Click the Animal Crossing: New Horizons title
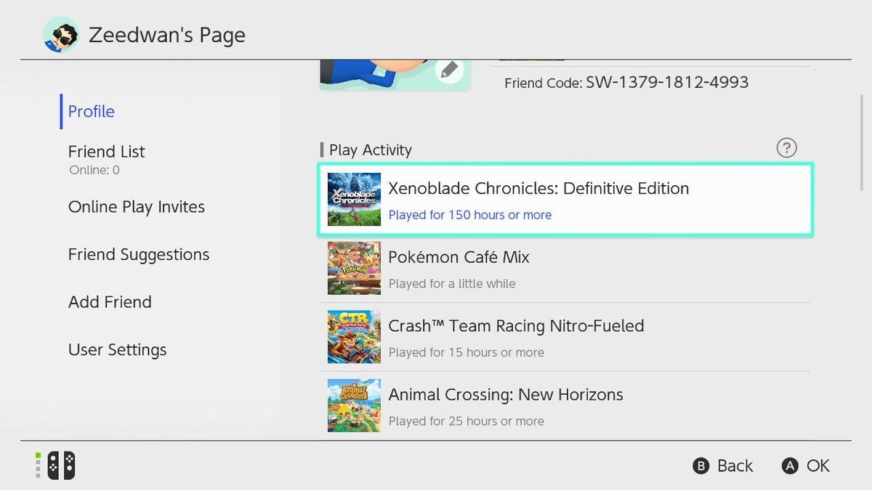 (506, 395)
